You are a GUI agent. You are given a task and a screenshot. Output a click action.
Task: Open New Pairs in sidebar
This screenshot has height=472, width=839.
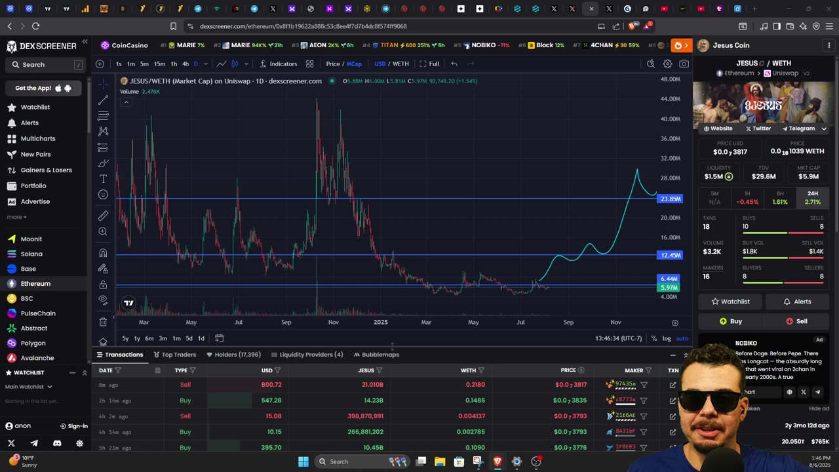pyautogui.click(x=35, y=154)
